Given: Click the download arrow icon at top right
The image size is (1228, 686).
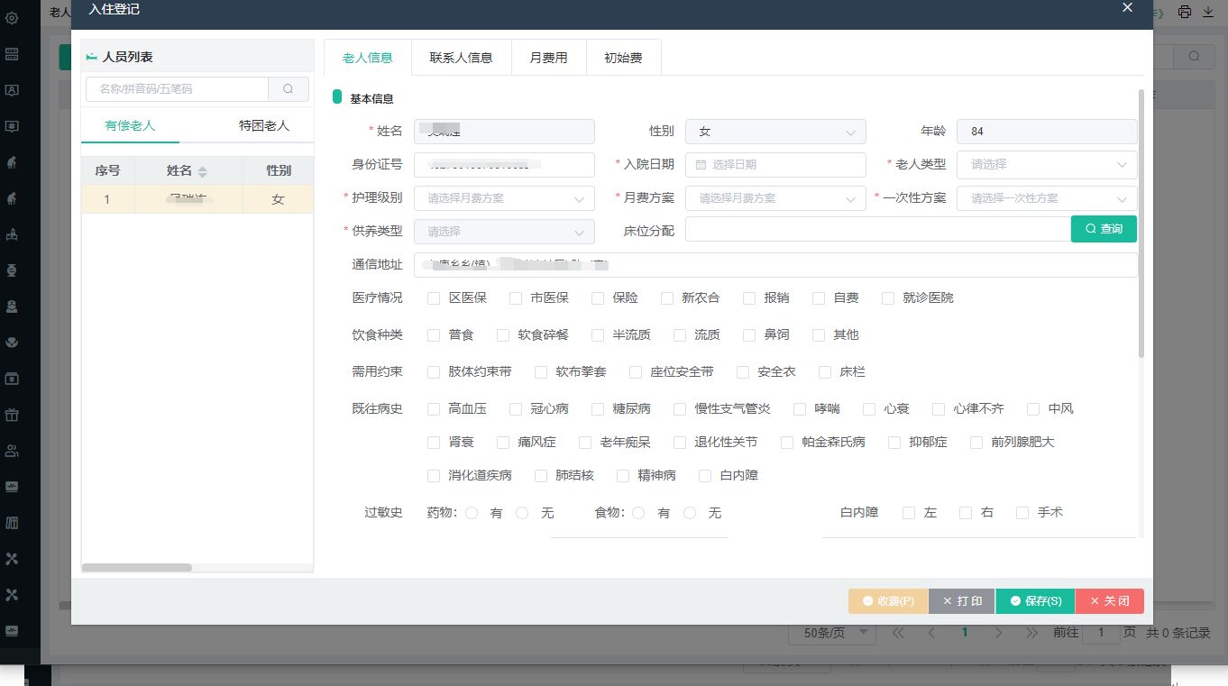Looking at the screenshot, I should (1208, 12).
